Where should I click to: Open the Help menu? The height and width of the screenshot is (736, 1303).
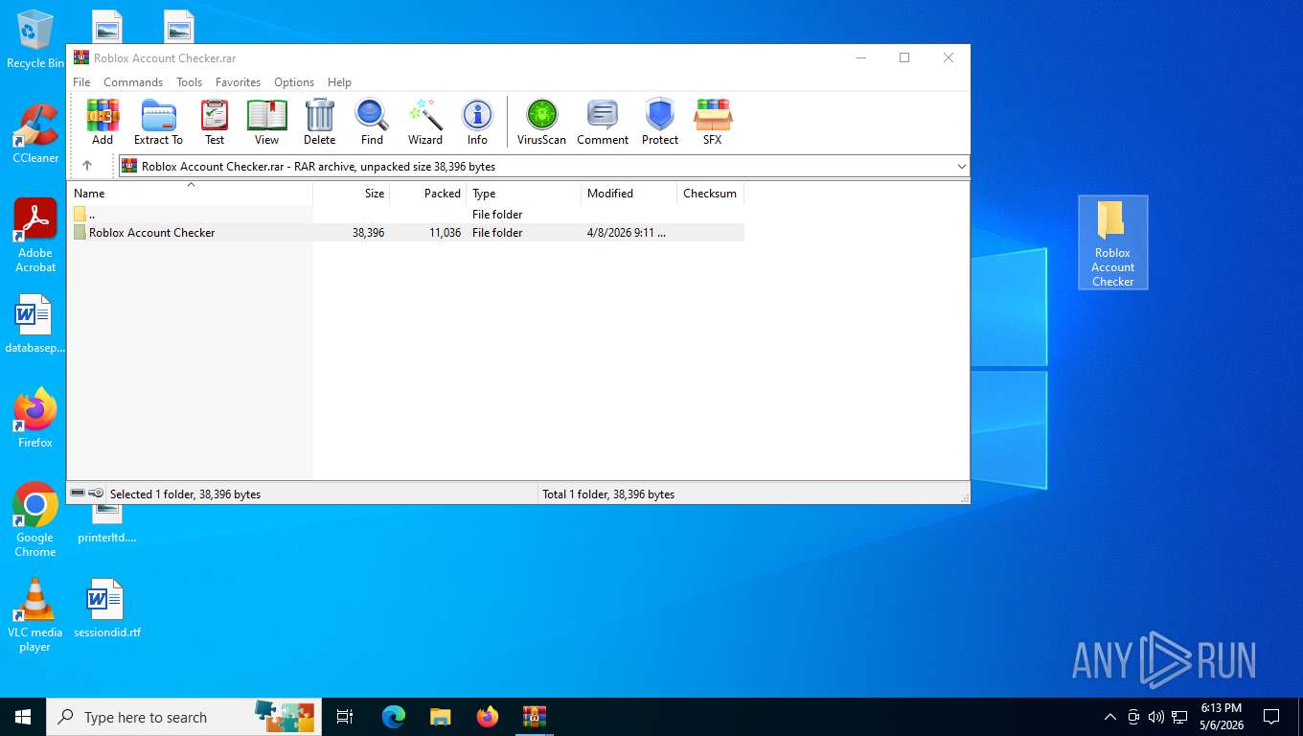coord(339,82)
